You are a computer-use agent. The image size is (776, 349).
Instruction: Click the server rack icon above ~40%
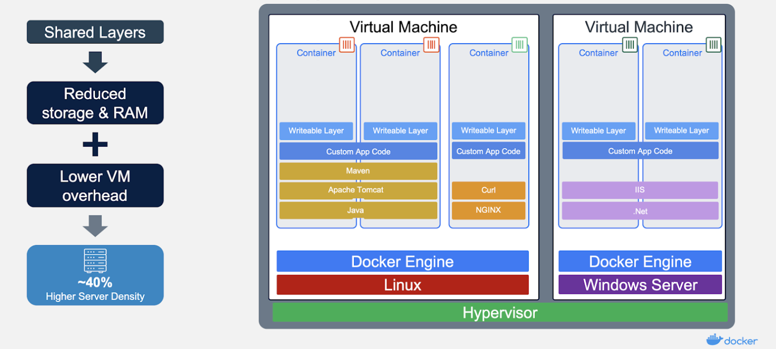(x=95, y=261)
